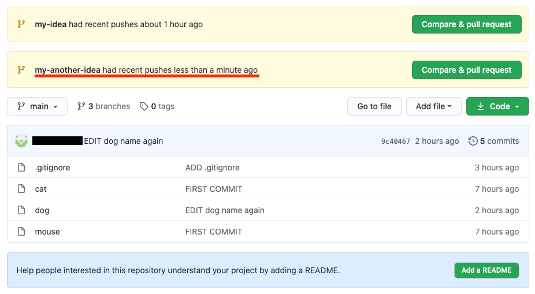Viewport: 535px width, 294px height.
Task: Compare & pull request for my-idea
Action: 466,24
